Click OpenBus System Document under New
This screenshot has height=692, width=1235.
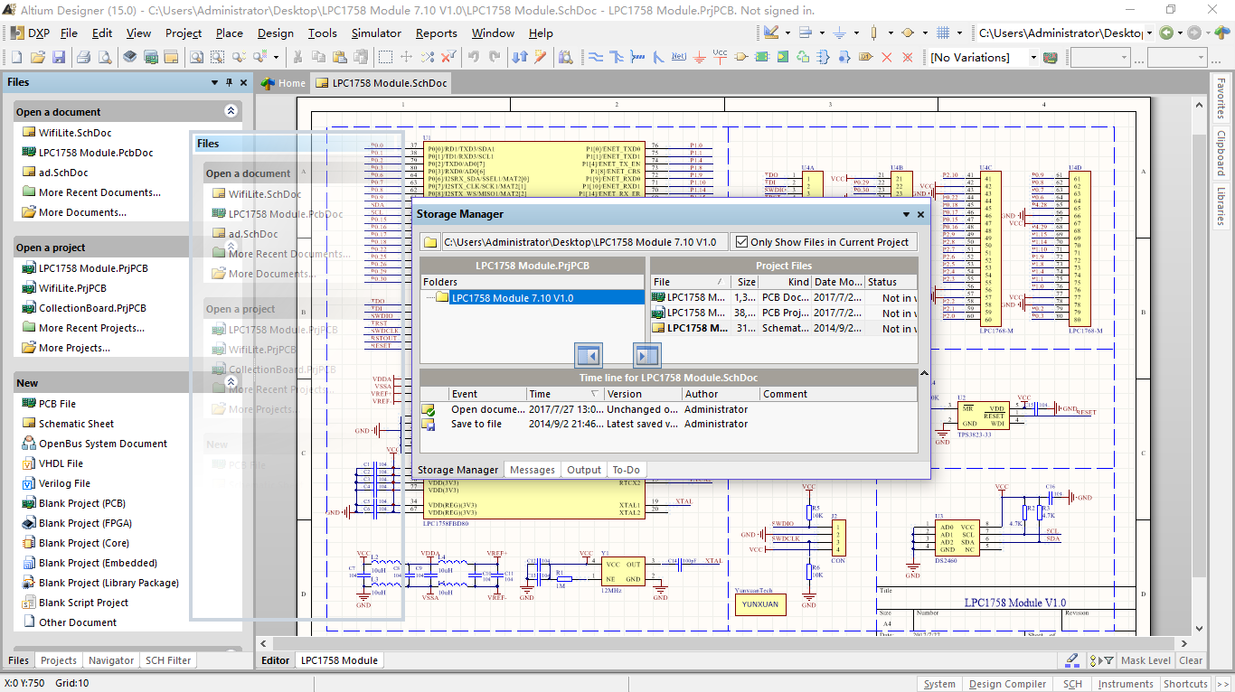(x=103, y=444)
